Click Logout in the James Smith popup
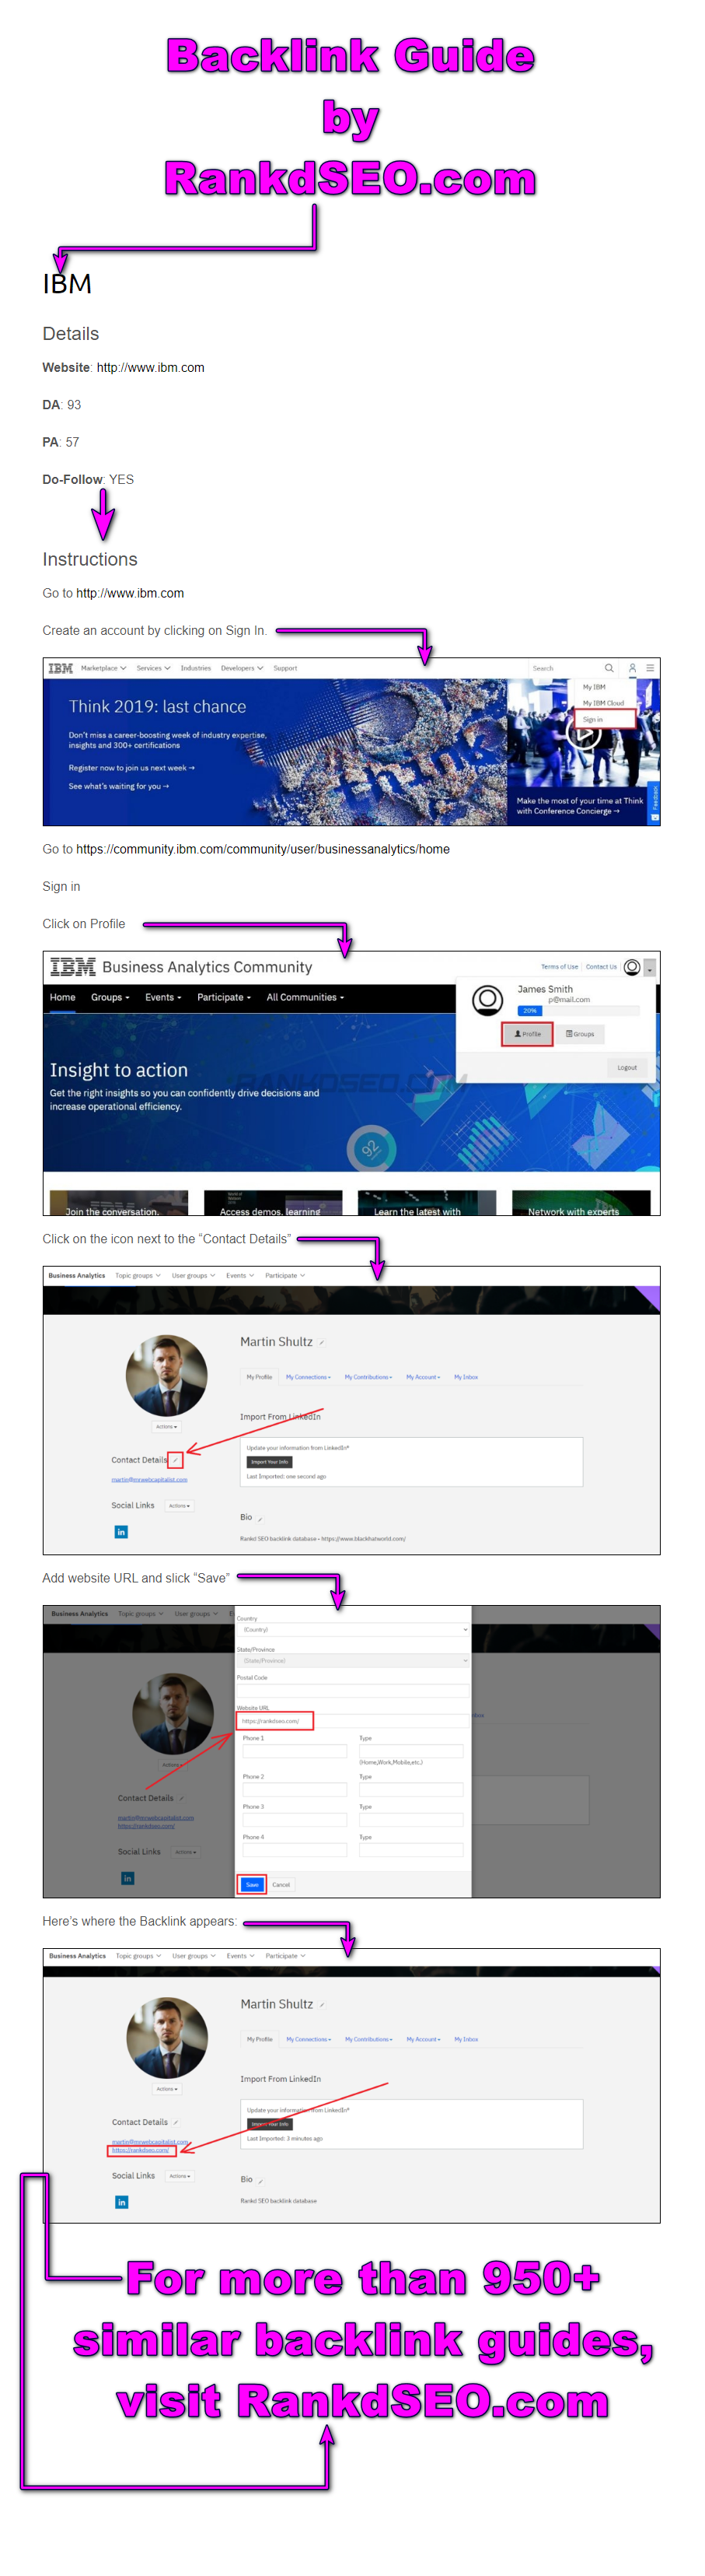This screenshot has height=2576, width=705. (627, 1067)
